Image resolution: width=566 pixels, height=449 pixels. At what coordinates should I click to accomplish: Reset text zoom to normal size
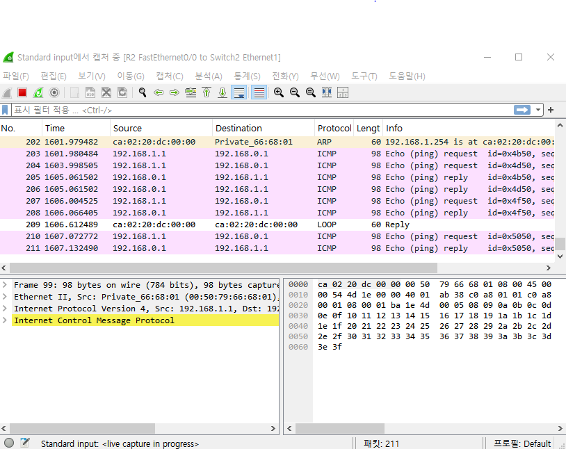pyautogui.click(x=310, y=92)
